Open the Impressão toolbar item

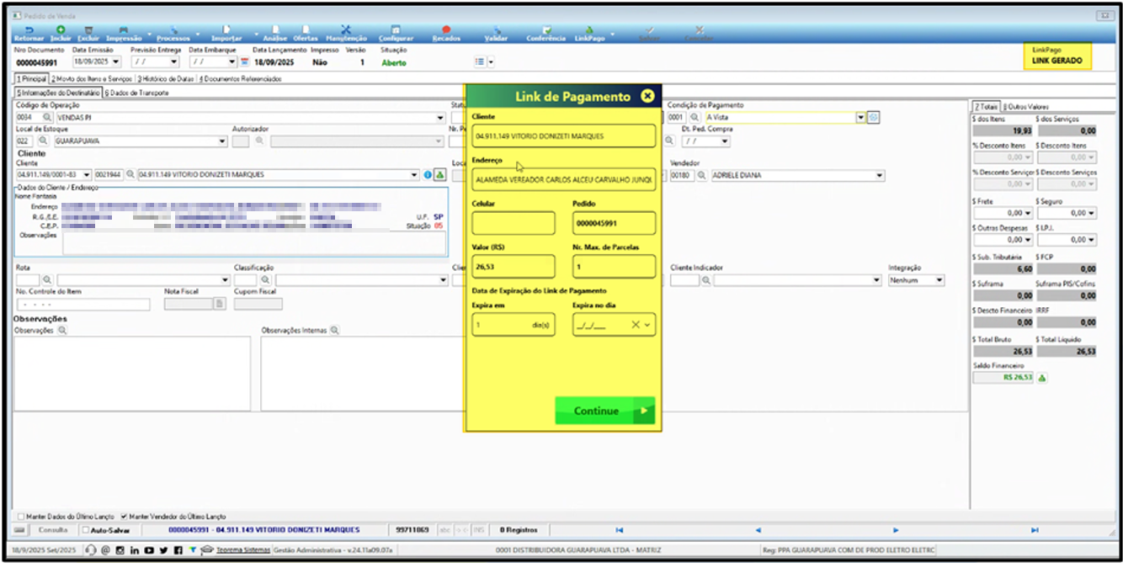(x=124, y=33)
